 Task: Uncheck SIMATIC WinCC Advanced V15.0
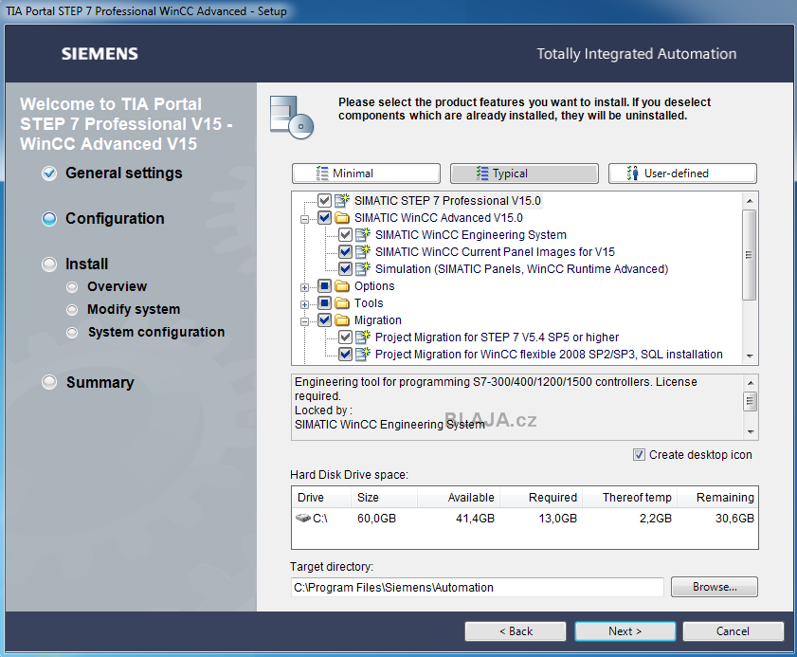pos(323,217)
